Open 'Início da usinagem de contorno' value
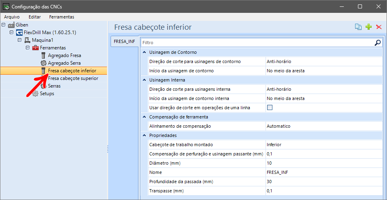Image resolution: width=387 pixels, height=200 pixels. tap(324, 71)
